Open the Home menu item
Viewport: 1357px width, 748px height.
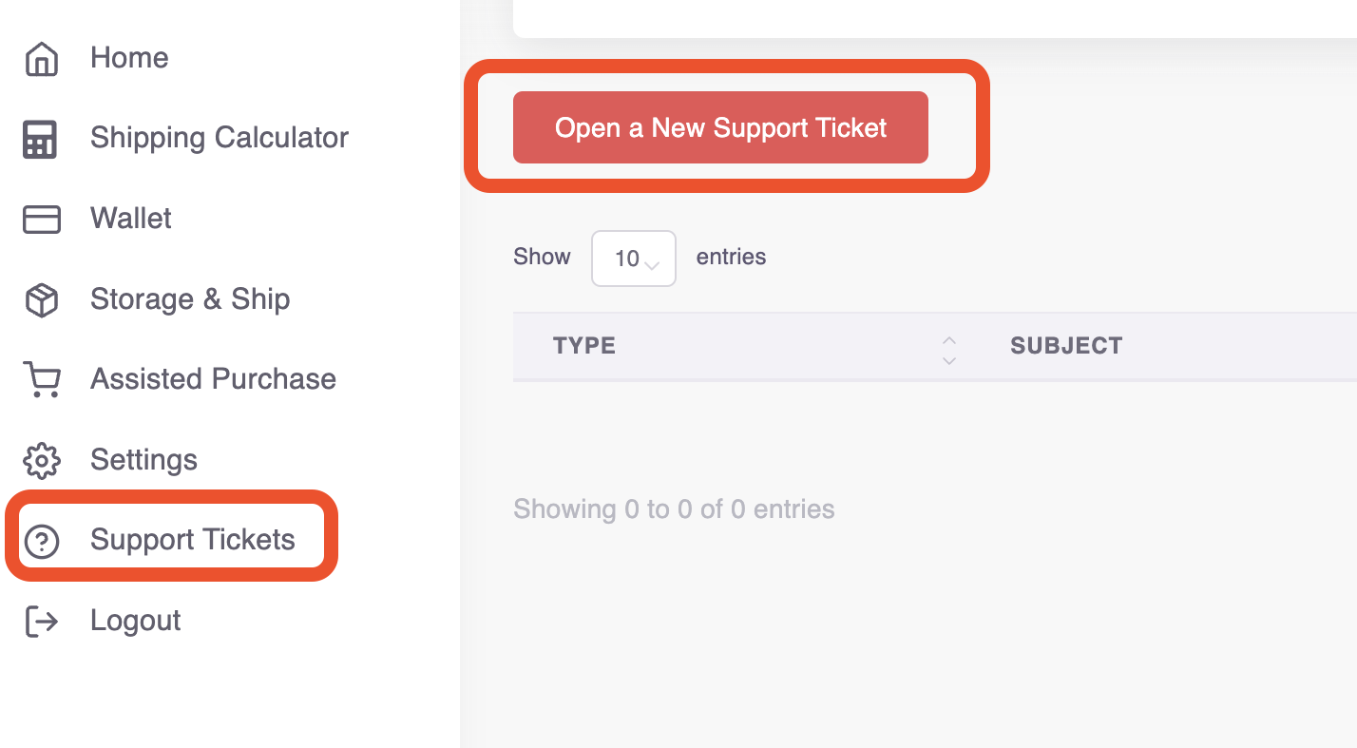click(129, 58)
